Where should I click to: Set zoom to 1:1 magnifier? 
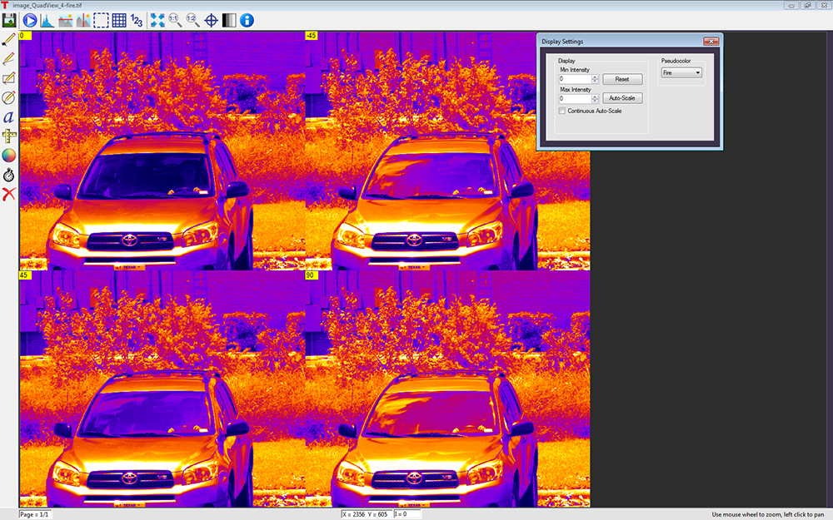[x=175, y=20]
